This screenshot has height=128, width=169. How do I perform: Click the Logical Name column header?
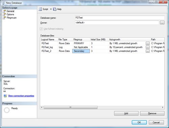(x=49, y=39)
